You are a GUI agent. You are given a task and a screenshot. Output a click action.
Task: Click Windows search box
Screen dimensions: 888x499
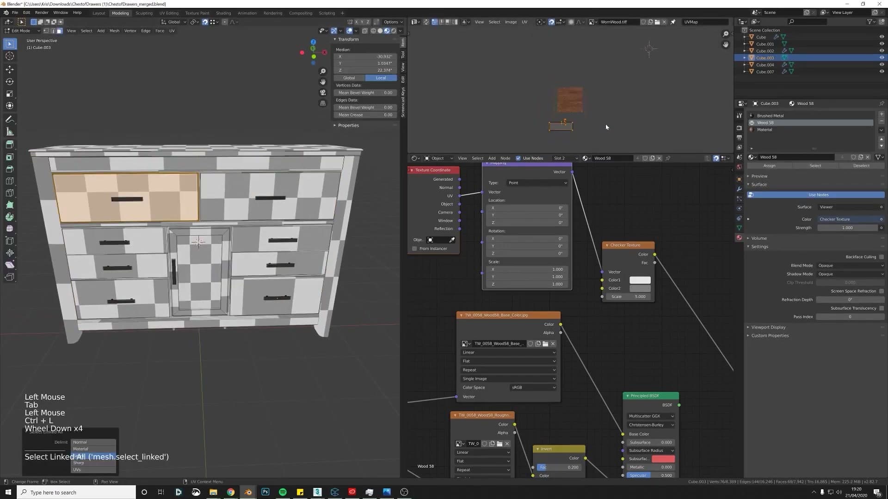click(x=76, y=493)
